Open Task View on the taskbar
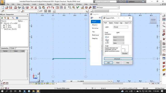This screenshot has height=93, width=166. coord(15,91)
